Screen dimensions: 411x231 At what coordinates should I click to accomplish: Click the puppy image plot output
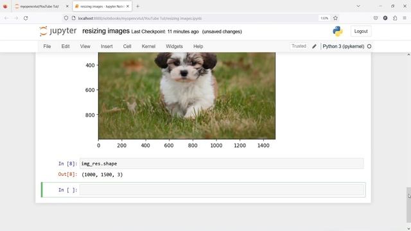(x=187, y=96)
